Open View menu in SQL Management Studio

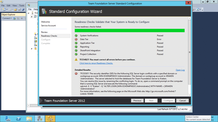click(15, 5)
